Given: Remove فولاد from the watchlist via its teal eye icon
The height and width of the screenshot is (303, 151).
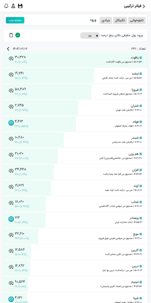Looking at the screenshot, I should [11, 123].
